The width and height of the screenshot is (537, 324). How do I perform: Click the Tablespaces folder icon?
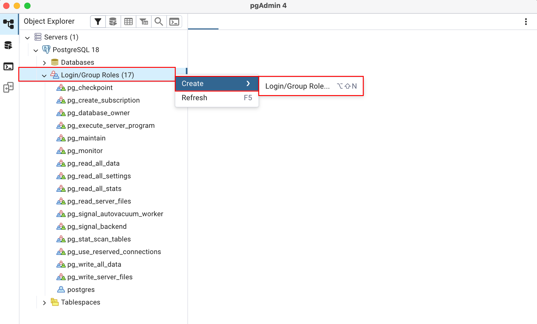(x=55, y=302)
